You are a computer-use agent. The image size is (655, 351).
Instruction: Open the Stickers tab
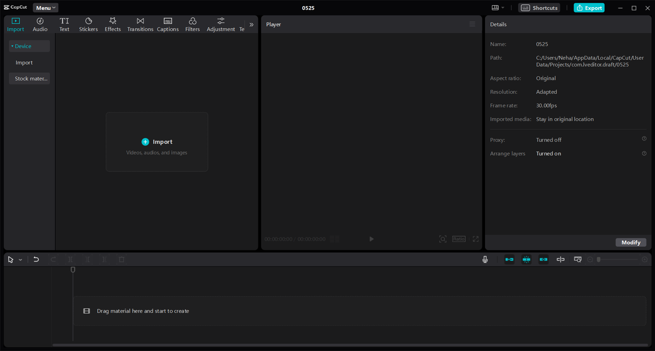89,25
